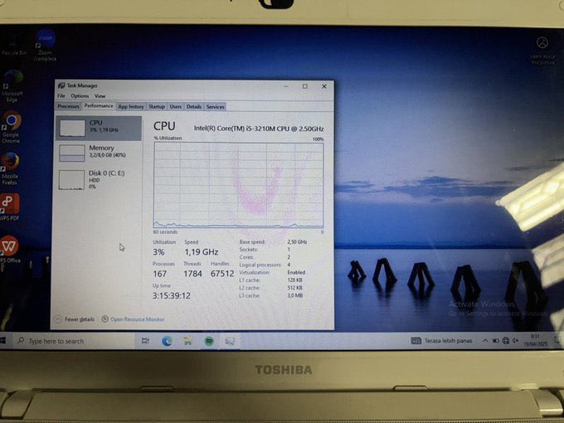Image resolution: width=564 pixels, height=423 pixels.
Task: Open Task View on taskbar
Action: coord(145,341)
